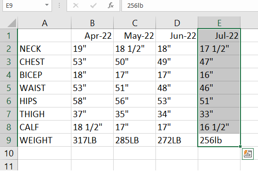Click the Enter checkmark formula bar icon

[93, 6]
